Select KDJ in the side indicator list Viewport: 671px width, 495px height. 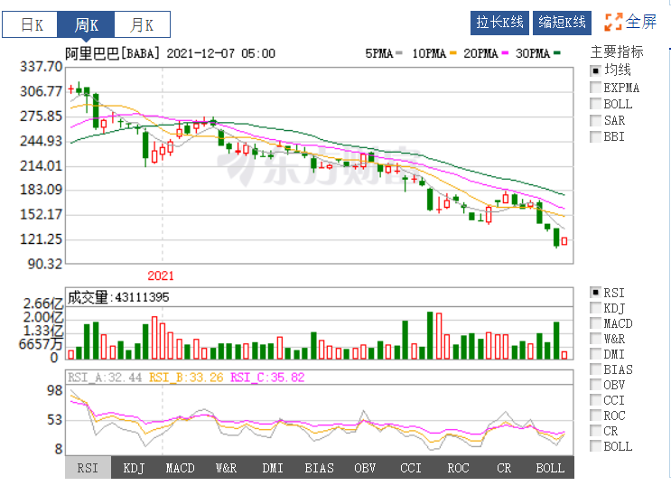click(595, 308)
